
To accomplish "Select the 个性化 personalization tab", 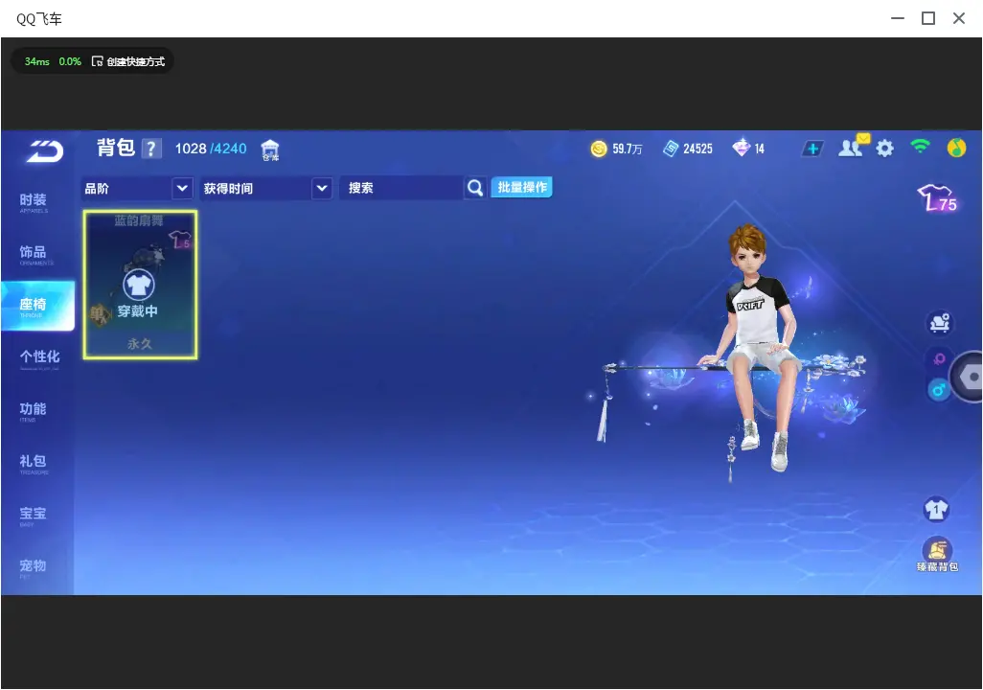I will coord(39,358).
